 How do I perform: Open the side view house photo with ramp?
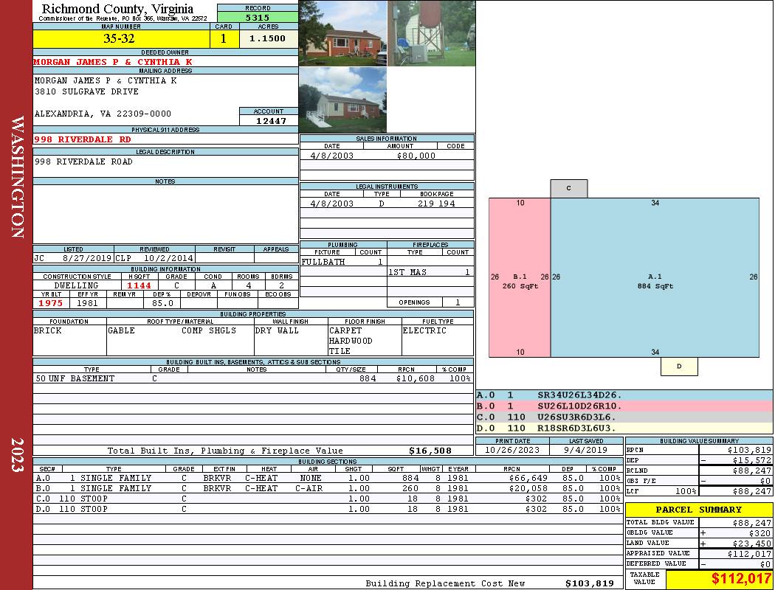(343, 100)
